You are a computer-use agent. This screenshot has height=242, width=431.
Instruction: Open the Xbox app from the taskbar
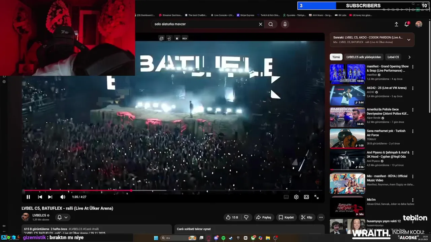(x=253, y=238)
